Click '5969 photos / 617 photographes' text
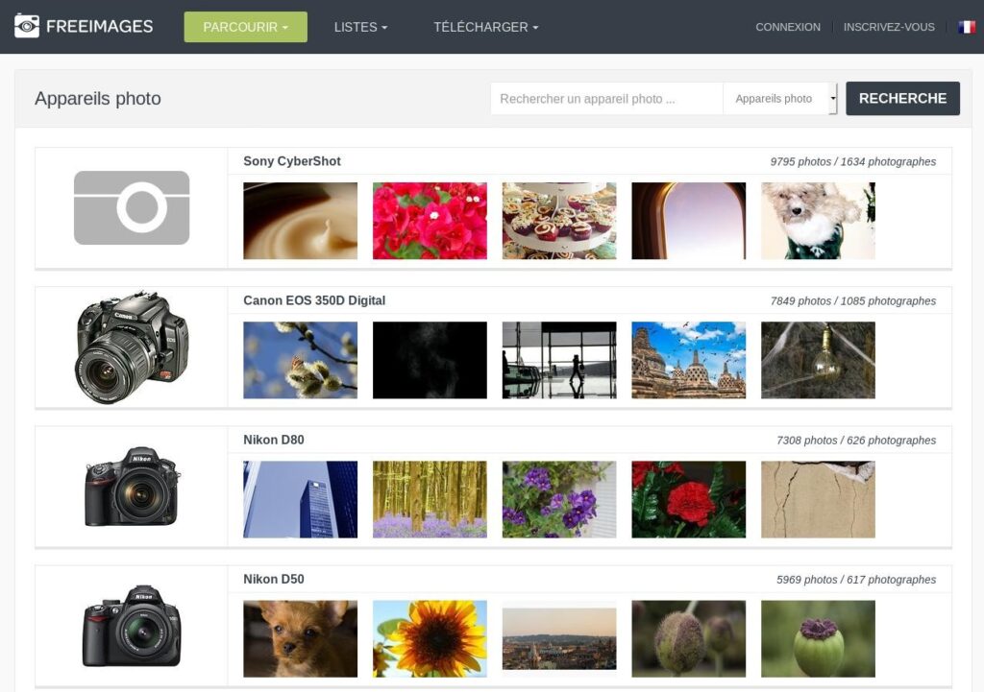 (856, 579)
